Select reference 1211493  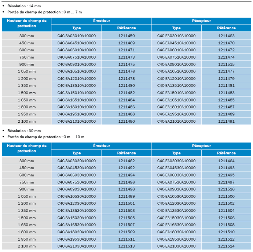click(x=226, y=168)
